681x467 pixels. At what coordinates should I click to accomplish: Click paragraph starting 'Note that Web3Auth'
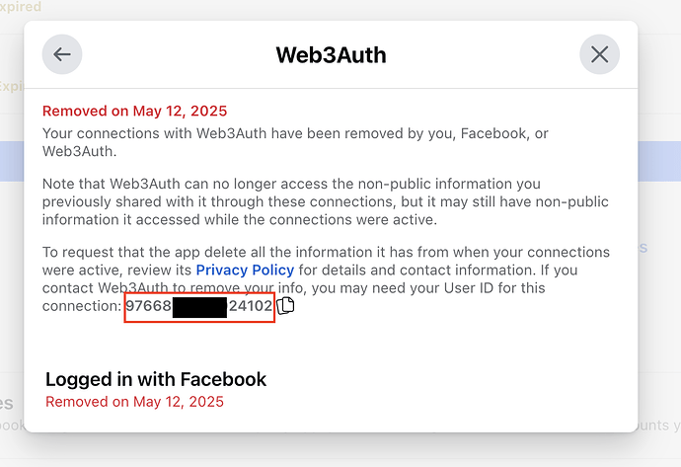[x=326, y=201]
